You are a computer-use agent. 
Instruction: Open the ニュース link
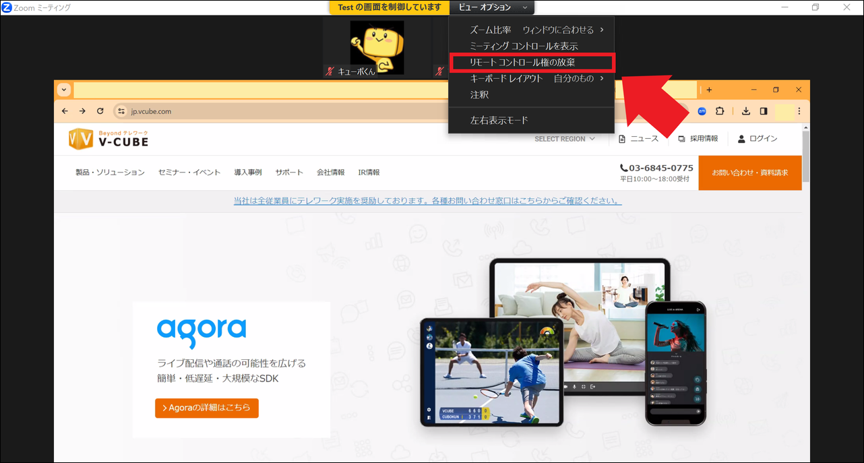pos(639,139)
